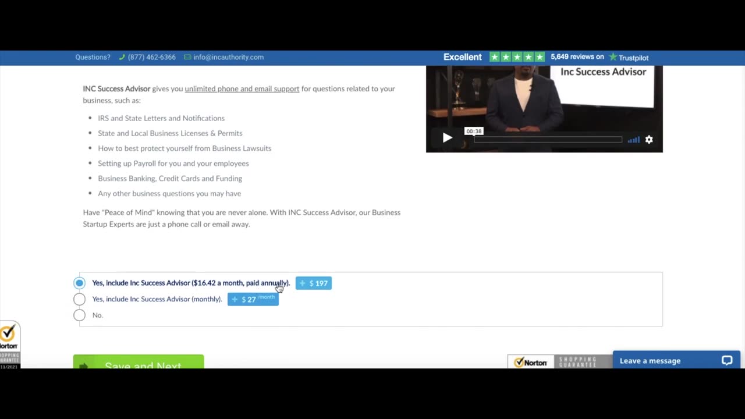Select annual Inc Success Advisor option
The image size is (745, 419).
[x=79, y=283]
